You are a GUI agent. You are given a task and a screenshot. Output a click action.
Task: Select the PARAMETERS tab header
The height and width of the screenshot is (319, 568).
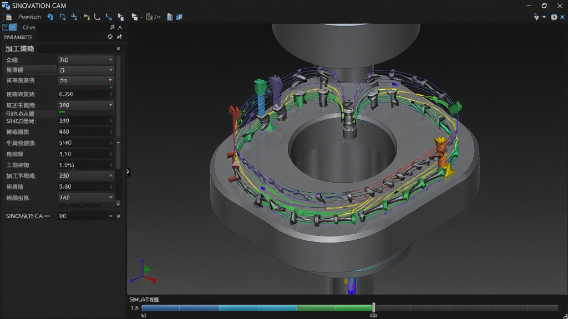(18, 37)
